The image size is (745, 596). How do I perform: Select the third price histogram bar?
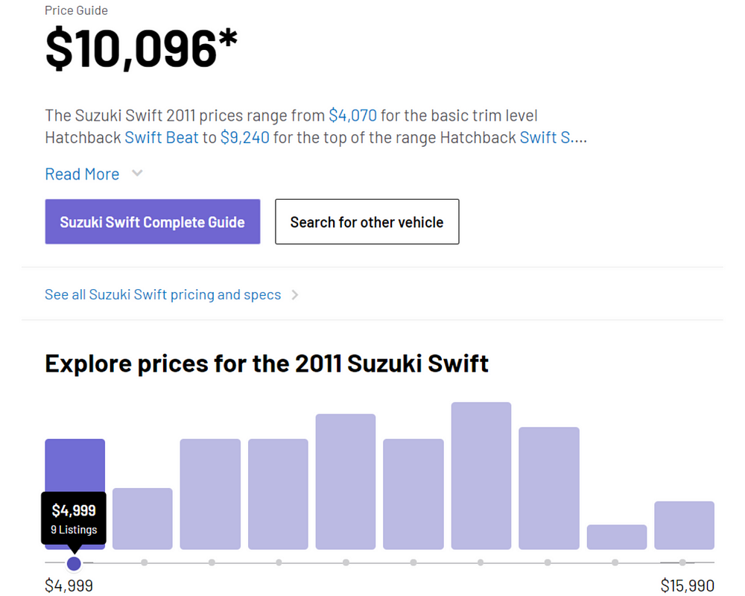[210, 494]
